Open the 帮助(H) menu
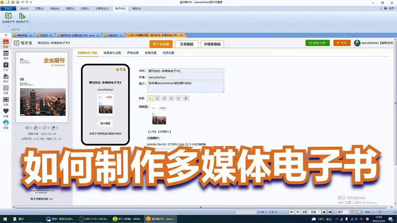Image resolution: width=397 pixels, height=223 pixels. pos(137,8)
